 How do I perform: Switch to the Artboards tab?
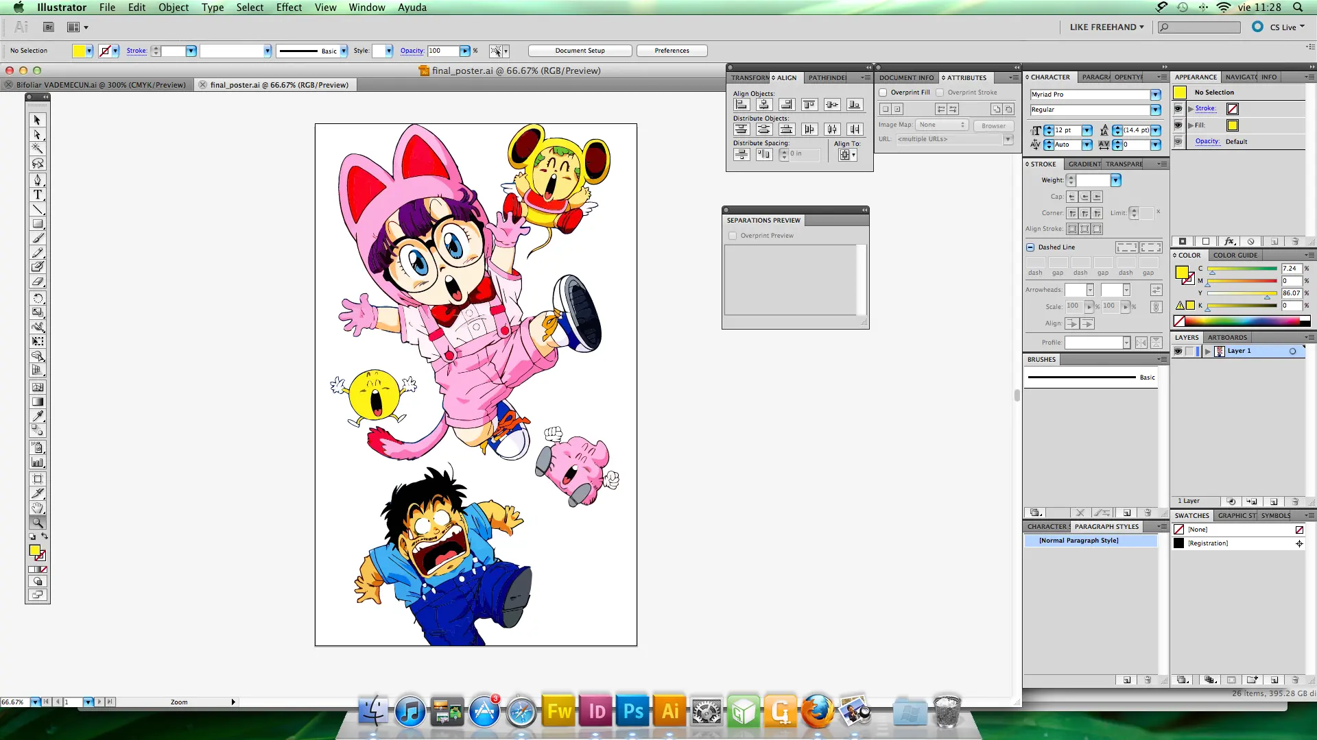(1227, 337)
